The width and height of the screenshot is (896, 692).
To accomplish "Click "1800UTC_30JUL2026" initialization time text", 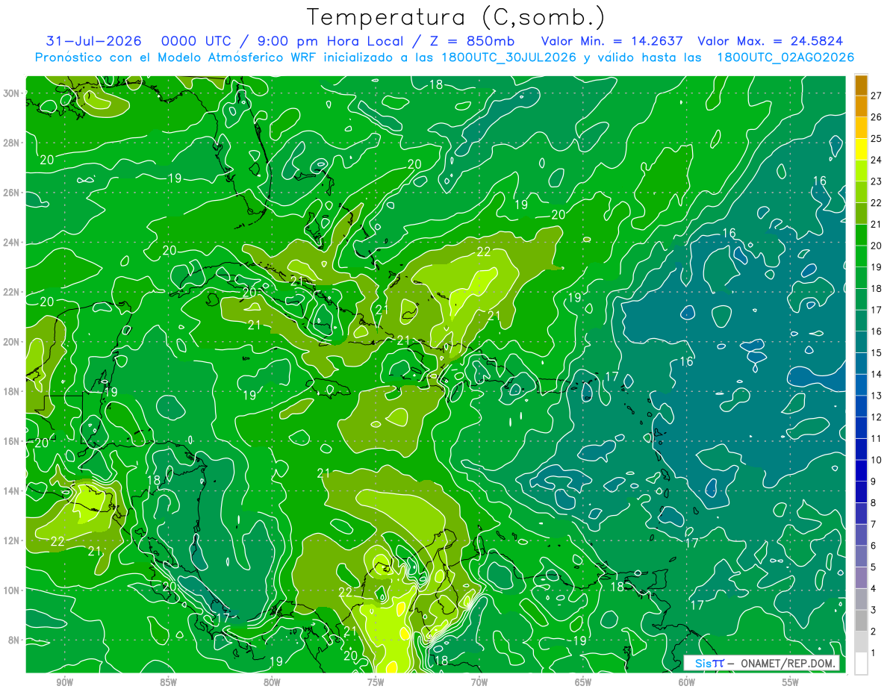I will (508, 57).
